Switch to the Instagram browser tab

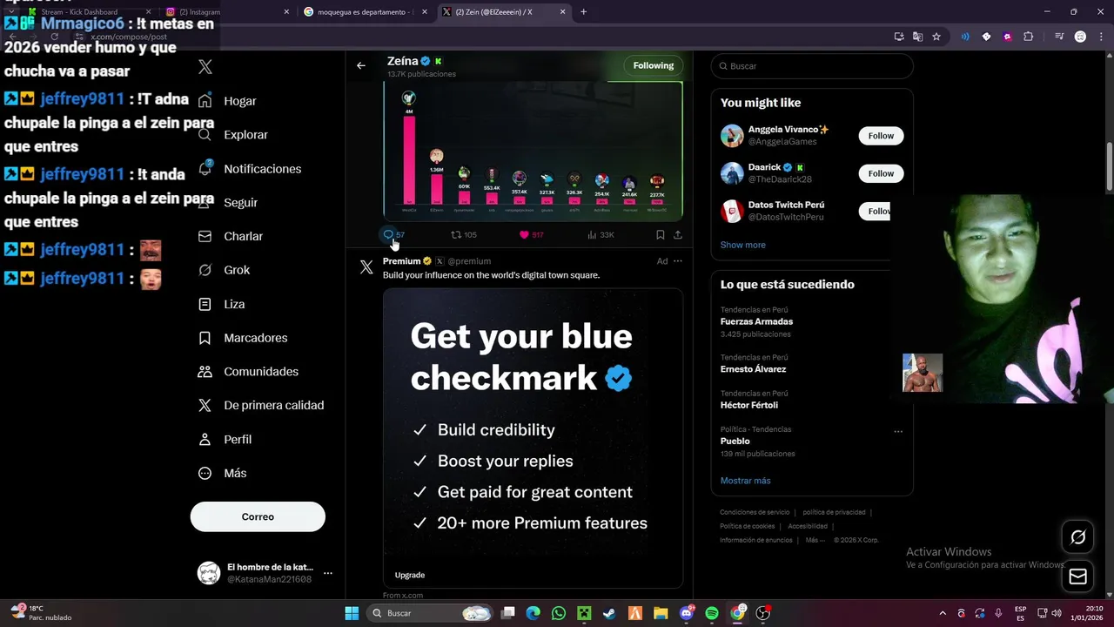226,12
